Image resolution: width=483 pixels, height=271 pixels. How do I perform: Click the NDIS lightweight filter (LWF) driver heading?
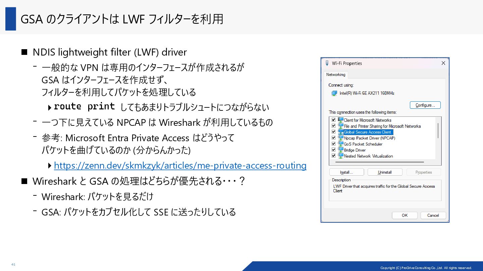tap(109, 52)
